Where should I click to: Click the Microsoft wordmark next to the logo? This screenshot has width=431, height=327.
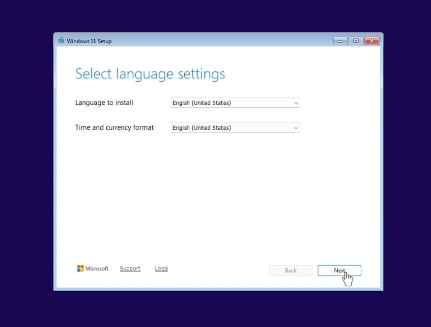[x=97, y=268]
